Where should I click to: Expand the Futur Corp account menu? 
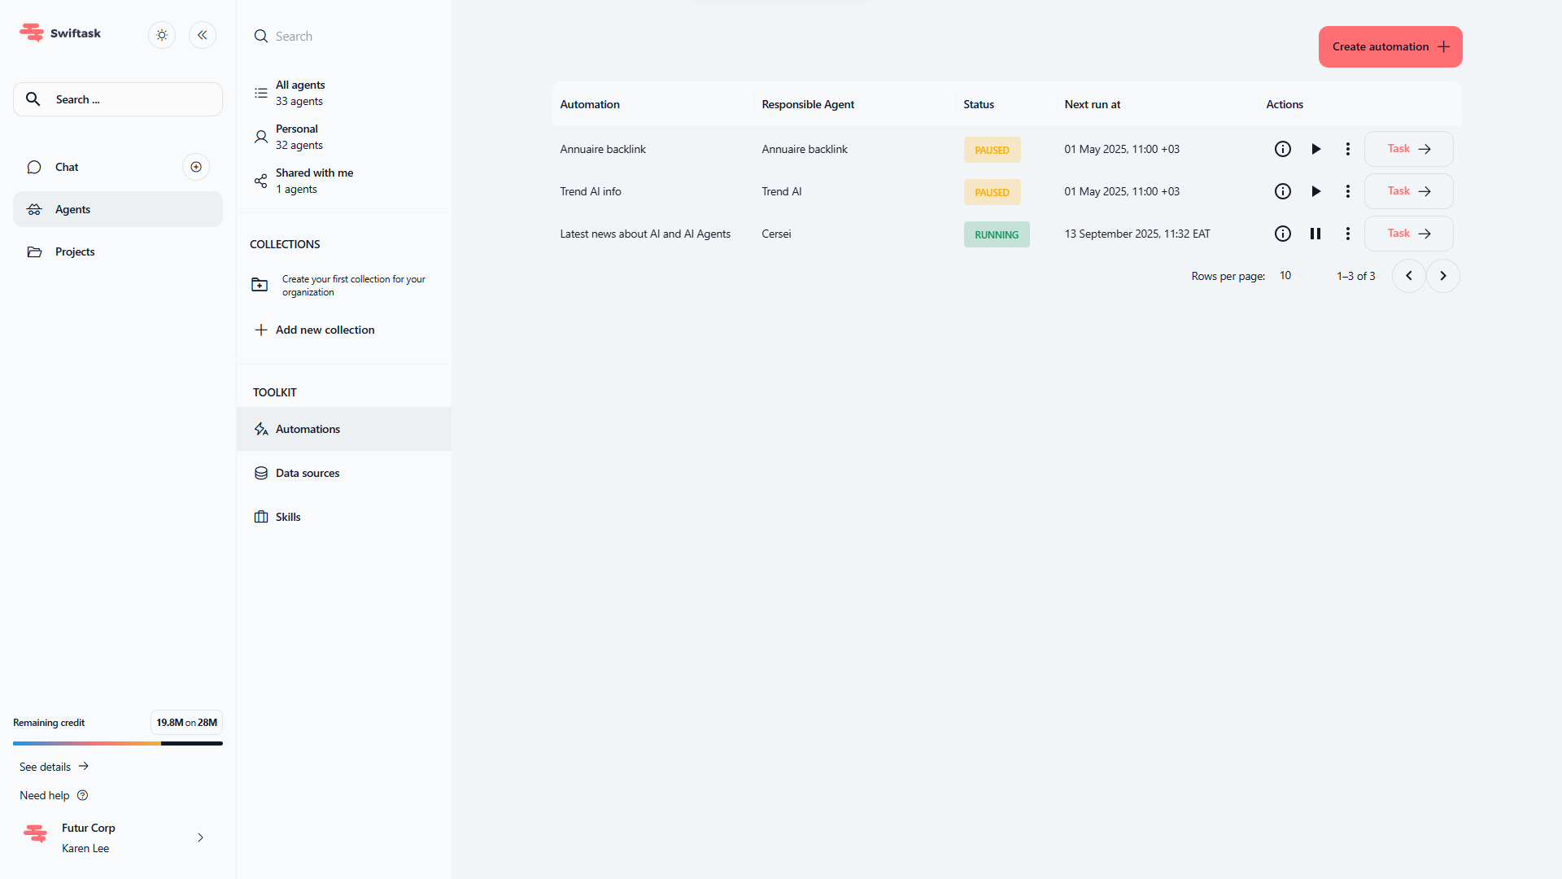(200, 837)
